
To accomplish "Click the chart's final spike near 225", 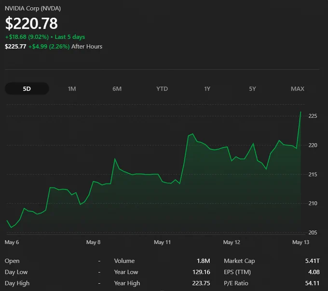I will (301, 112).
